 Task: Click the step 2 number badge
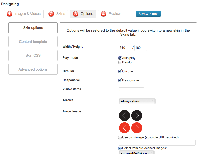[51, 14]
